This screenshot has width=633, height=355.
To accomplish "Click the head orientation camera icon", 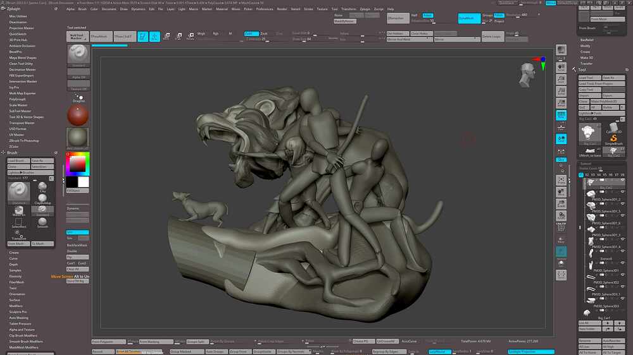I will point(527,75).
